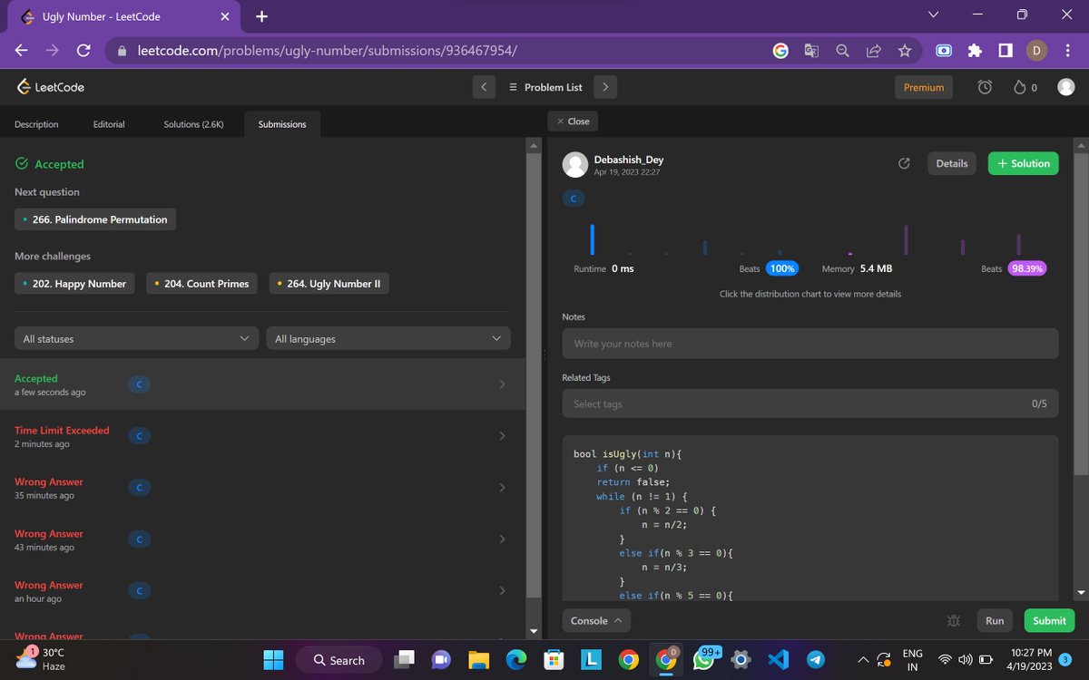Click the left panel scrollbar down arrow
Image resolution: width=1089 pixels, height=680 pixels.
pyautogui.click(x=533, y=632)
